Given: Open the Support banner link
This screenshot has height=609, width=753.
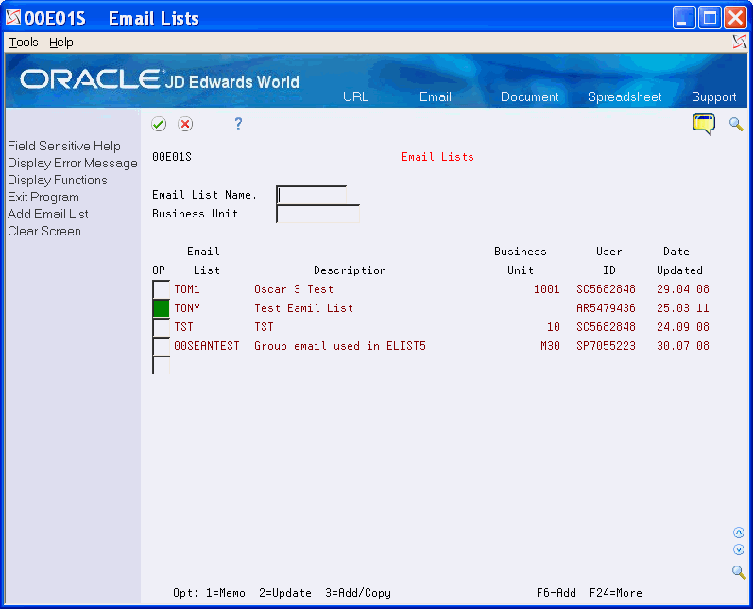Looking at the screenshot, I should coord(713,96).
